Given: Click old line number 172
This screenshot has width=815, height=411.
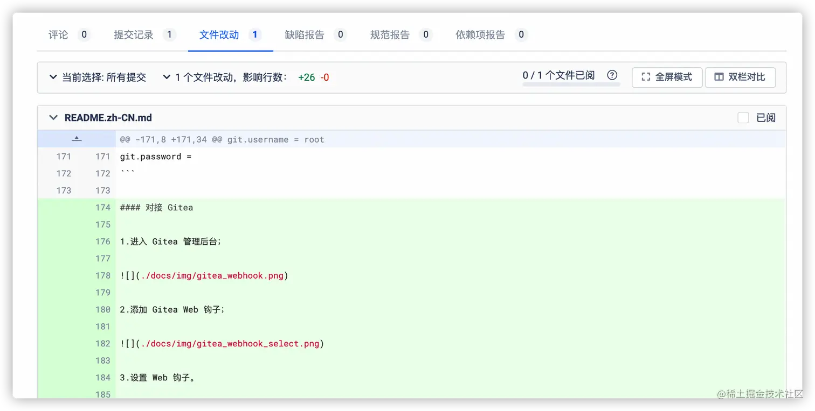Looking at the screenshot, I should tap(64, 174).
